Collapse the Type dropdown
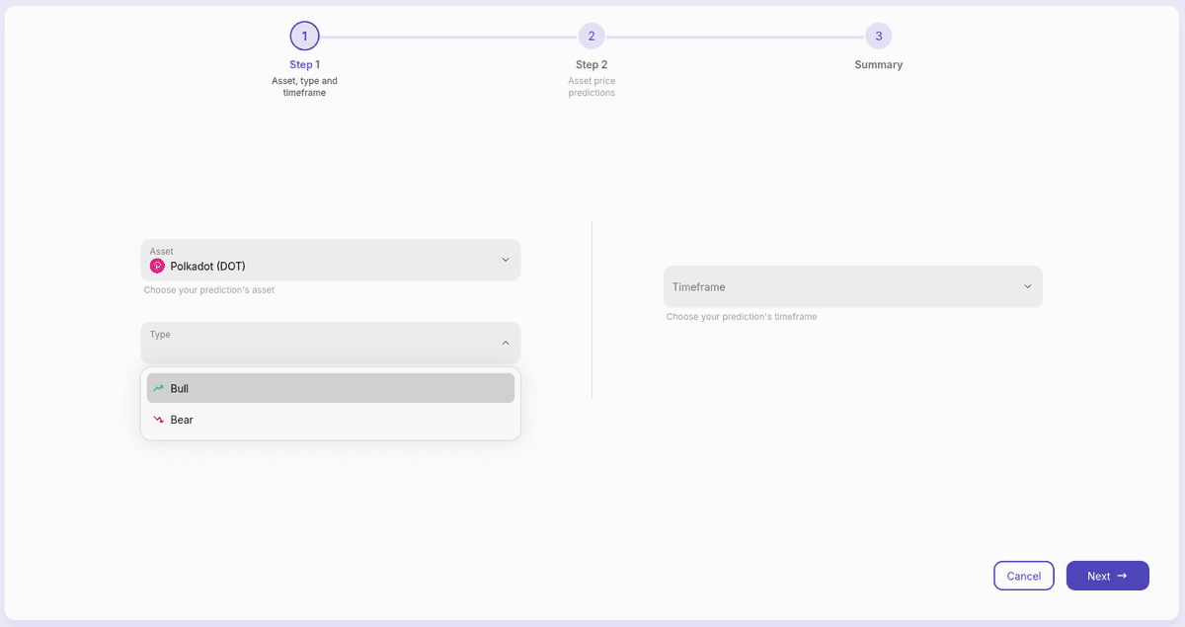 click(x=331, y=343)
